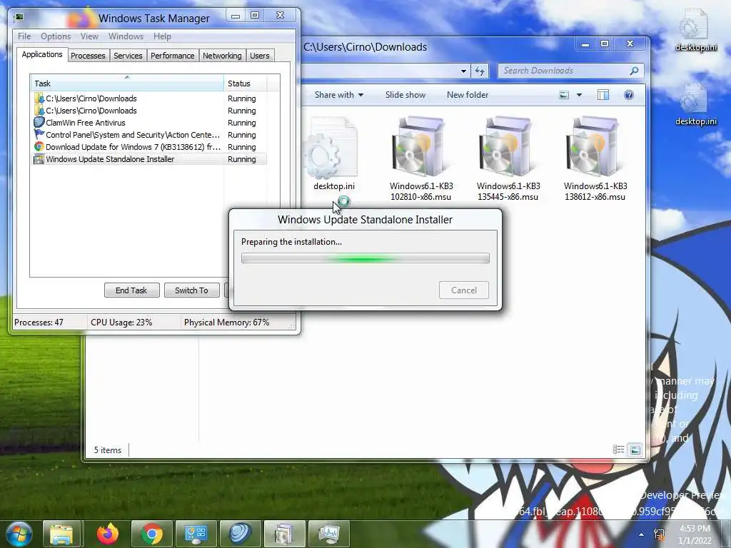Viewport: 731px width, 548px height.
Task: Switch Explorer to details view icon
Action: click(619, 450)
